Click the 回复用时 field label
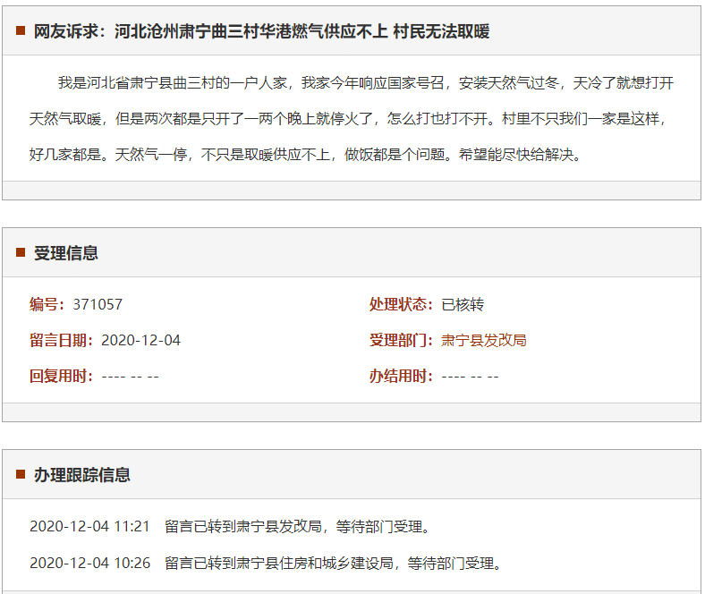The image size is (705, 594). pyautogui.click(x=61, y=376)
